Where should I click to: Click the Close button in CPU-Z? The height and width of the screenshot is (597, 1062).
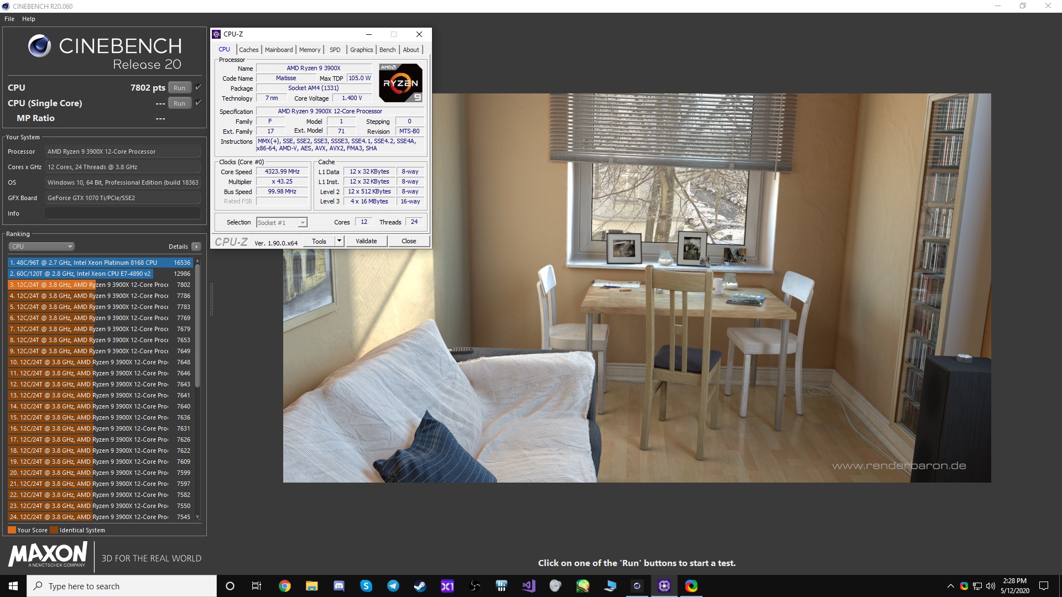coord(409,241)
